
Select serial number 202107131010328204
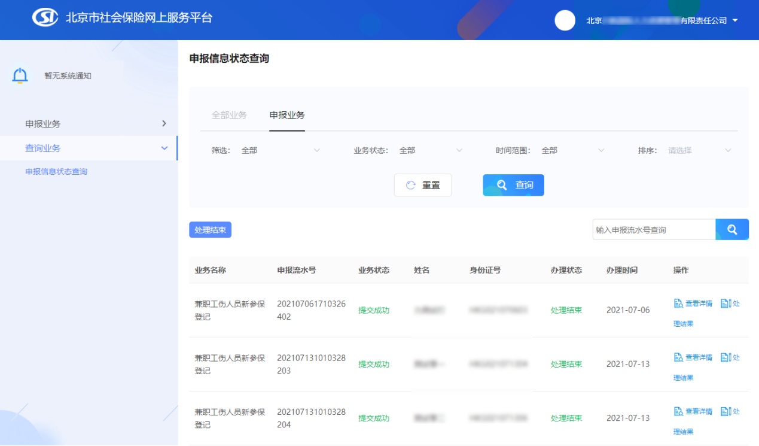(311, 418)
